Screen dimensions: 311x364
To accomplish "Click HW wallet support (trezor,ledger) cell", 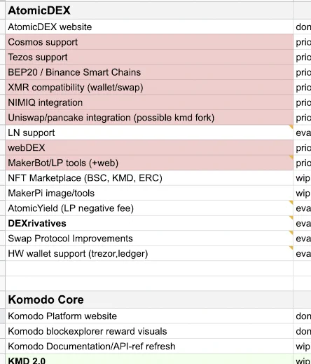I will point(149,253).
